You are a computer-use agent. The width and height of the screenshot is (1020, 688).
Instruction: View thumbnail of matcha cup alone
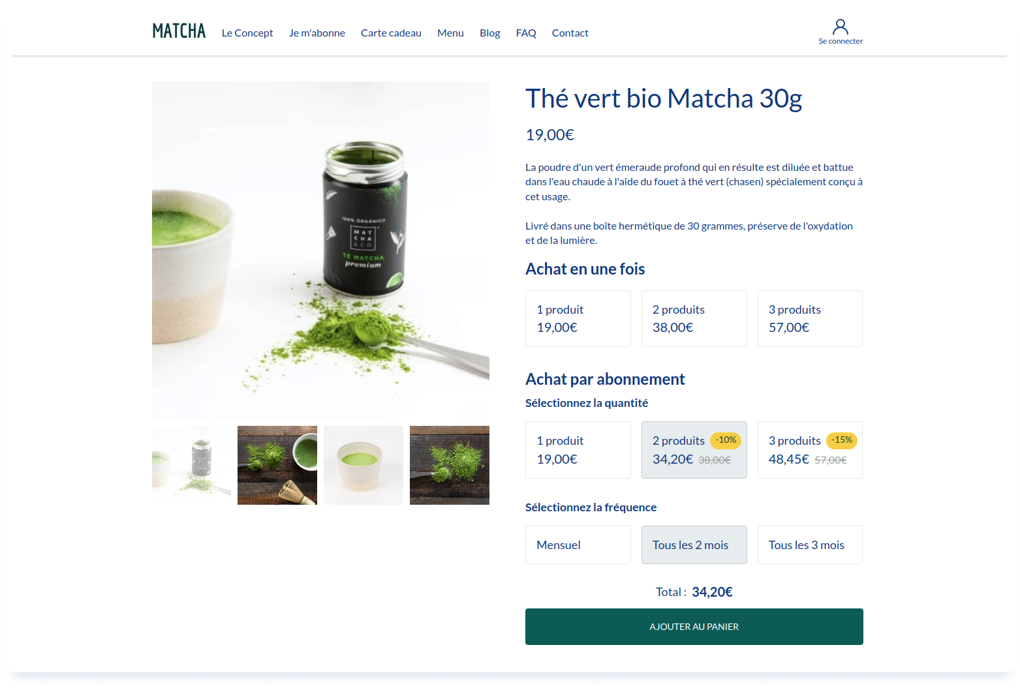pos(363,465)
